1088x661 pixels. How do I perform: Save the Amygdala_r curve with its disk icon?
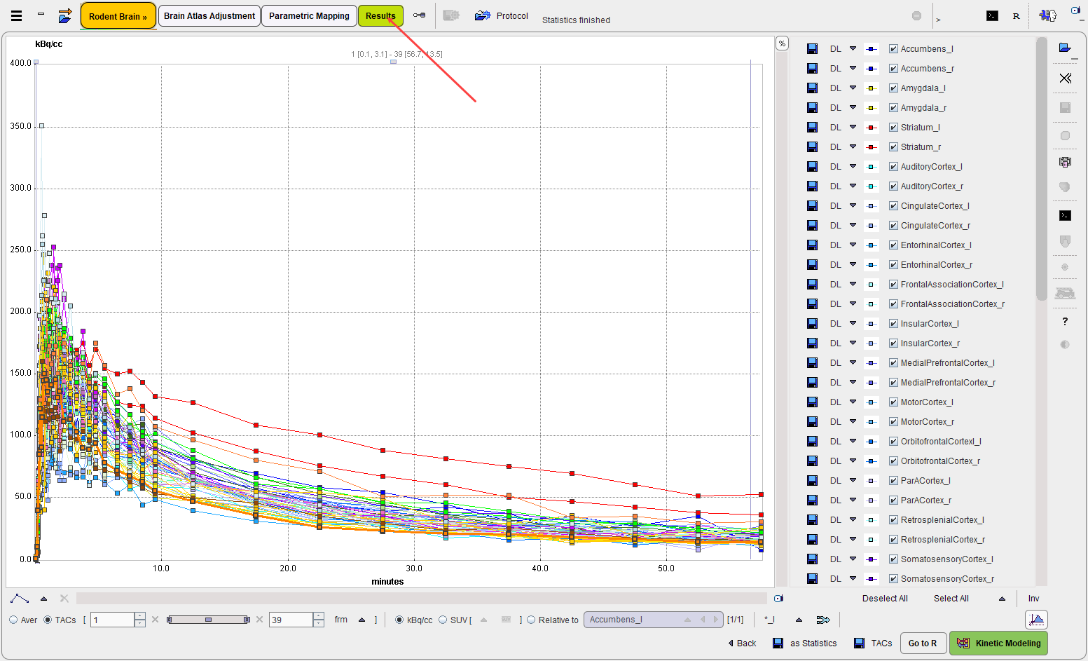(x=812, y=107)
